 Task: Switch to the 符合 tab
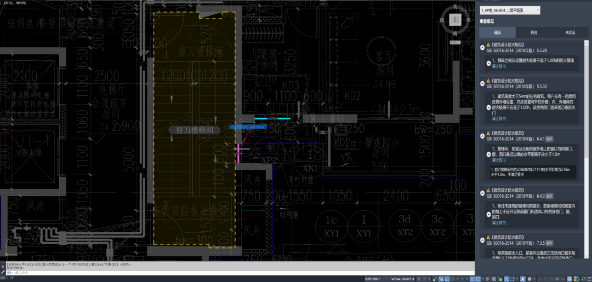point(534,33)
